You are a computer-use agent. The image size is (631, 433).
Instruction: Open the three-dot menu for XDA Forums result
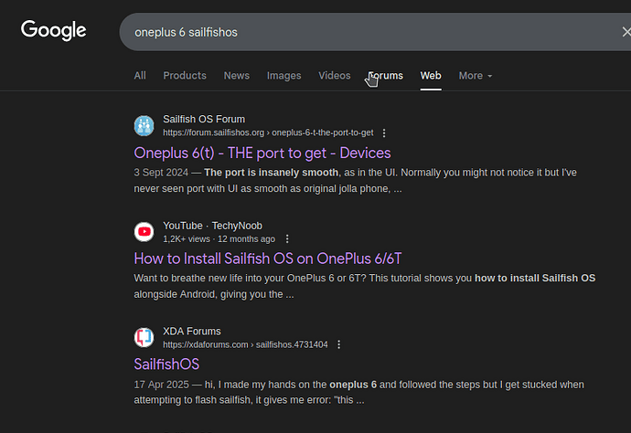click(x=339, y=344)
